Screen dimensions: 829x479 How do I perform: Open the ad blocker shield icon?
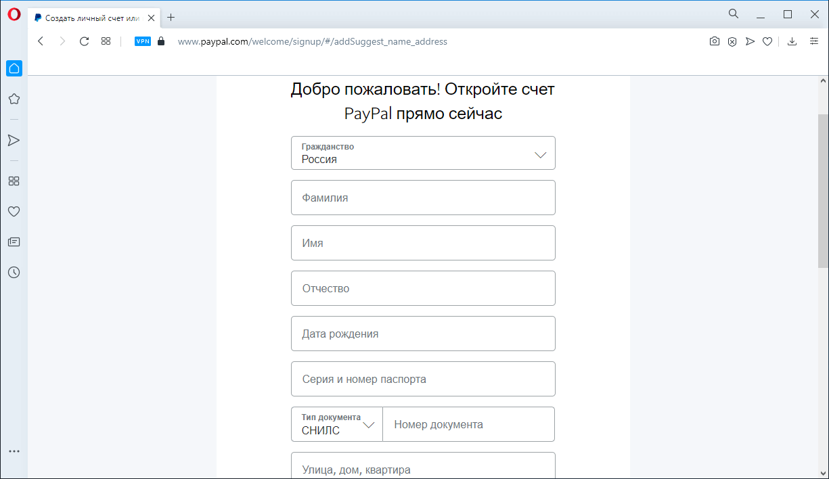tap(732, 41)
